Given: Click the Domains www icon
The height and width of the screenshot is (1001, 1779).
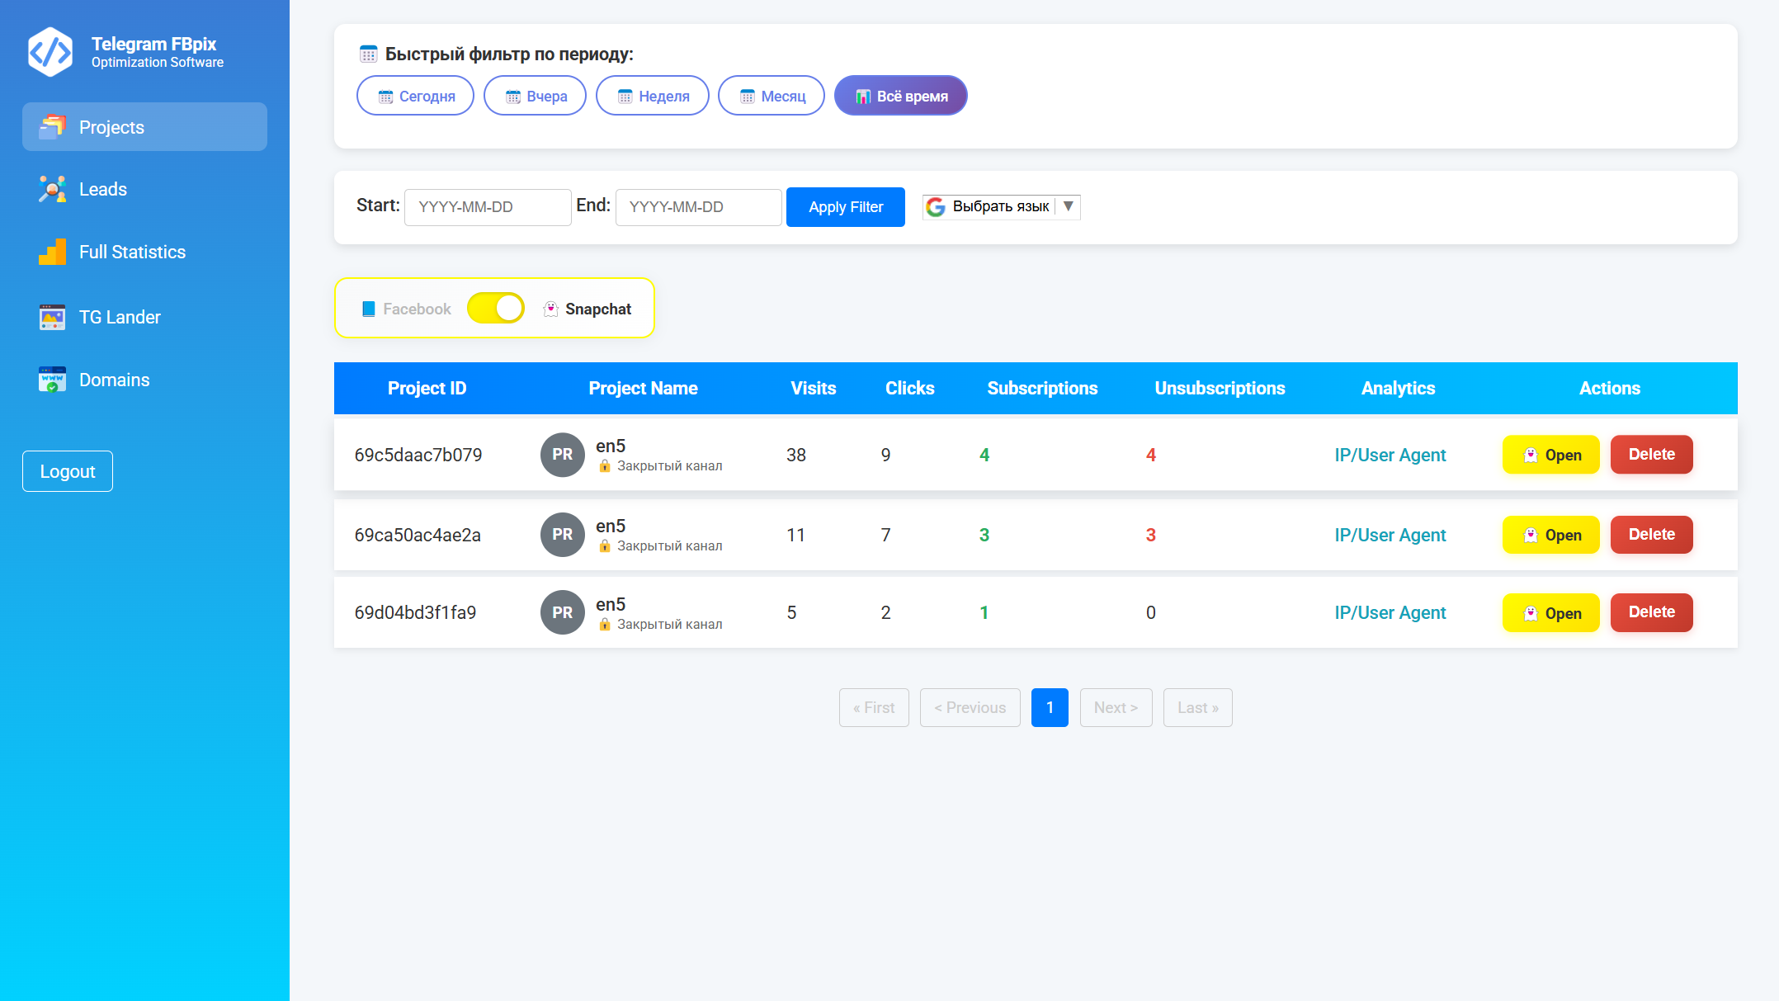Looking at the screenshot, I should coord(52,380).
